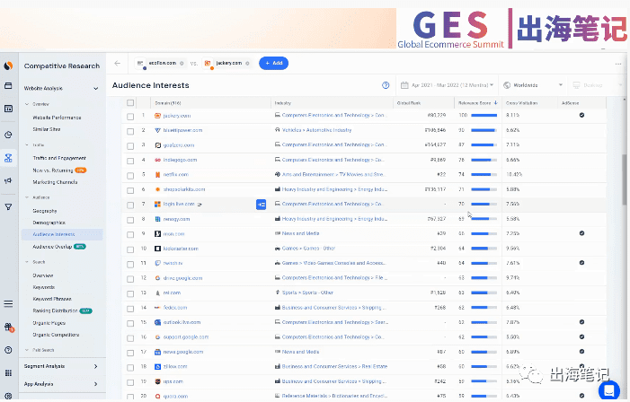The height and width of the screenshot is (402, 630).
Task: Open the apps grid icon in left rail
Action: 8,373
